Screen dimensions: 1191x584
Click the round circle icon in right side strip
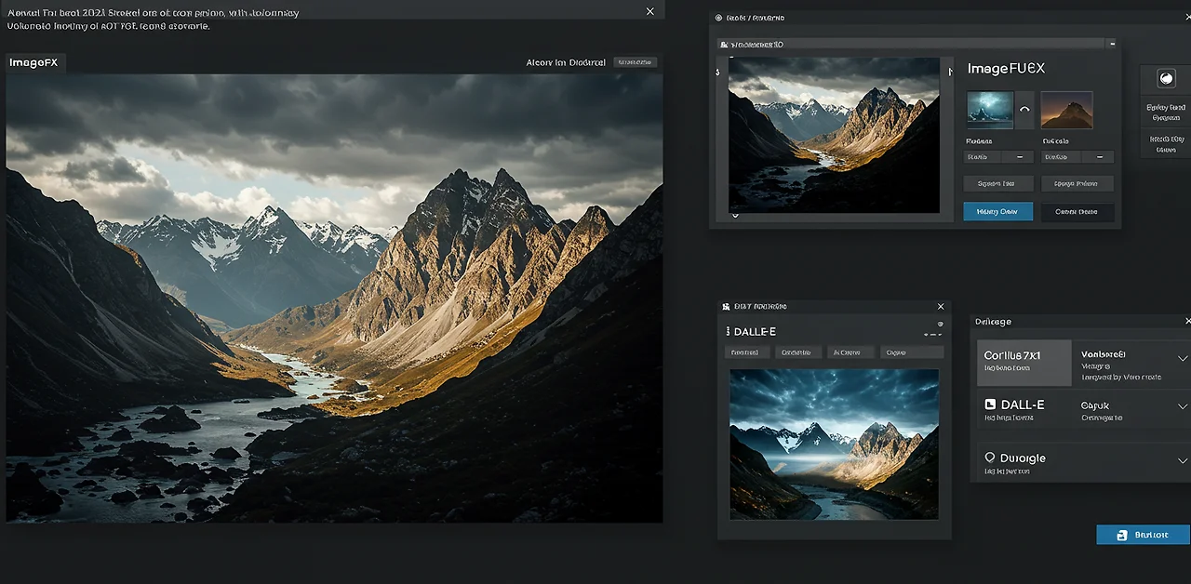point(1165,79)
